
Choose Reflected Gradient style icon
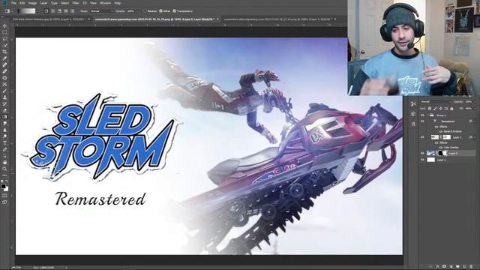(66, 11)
